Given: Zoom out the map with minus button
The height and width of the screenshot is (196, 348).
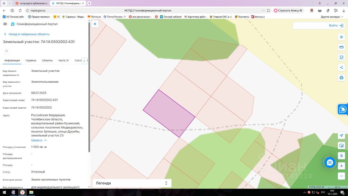Looking at the screenshot, I should pyautogui.click(x=341, y=176).
